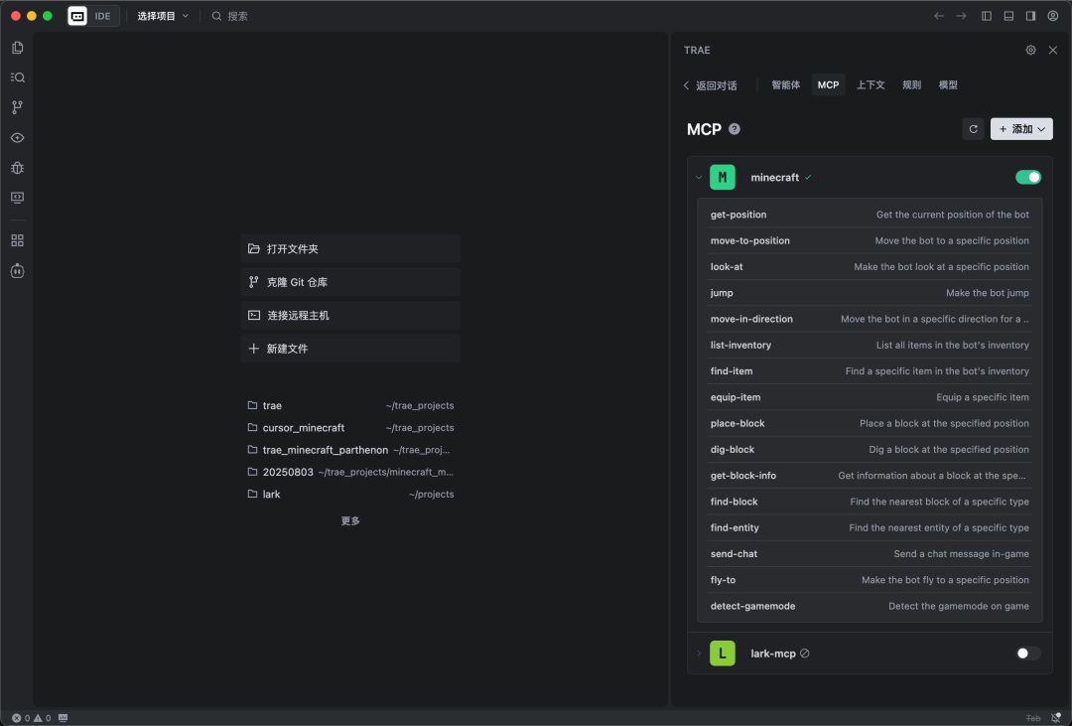Click 连接远程主机 button

[x=350, y=316]
